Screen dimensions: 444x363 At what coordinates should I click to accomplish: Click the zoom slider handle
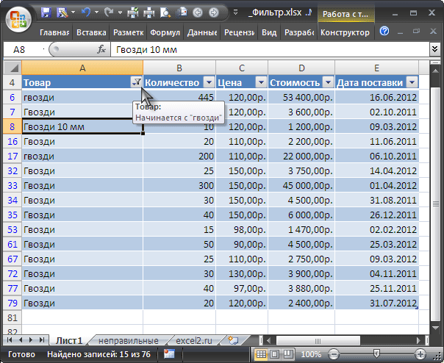376,353
